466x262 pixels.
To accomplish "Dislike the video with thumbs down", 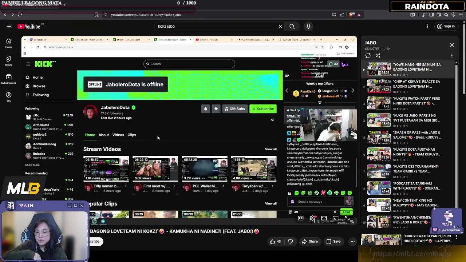I will (x=290, y=241).
